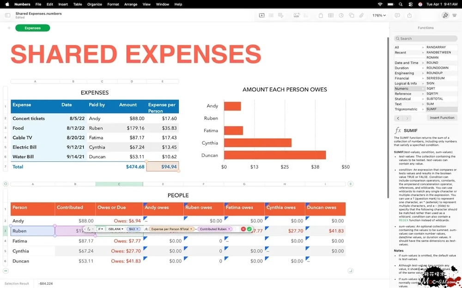This screenshot has width=462, height=288.
Task: Open macOS Control Center in menu bar
Action: click(x=410, y=4)
